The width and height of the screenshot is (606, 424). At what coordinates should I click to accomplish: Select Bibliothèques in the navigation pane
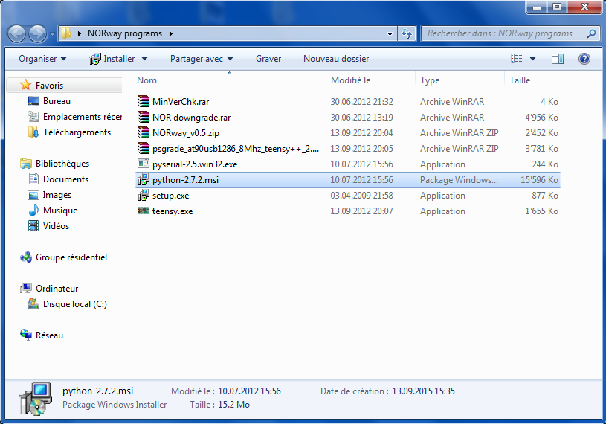[x=62, y=164]
